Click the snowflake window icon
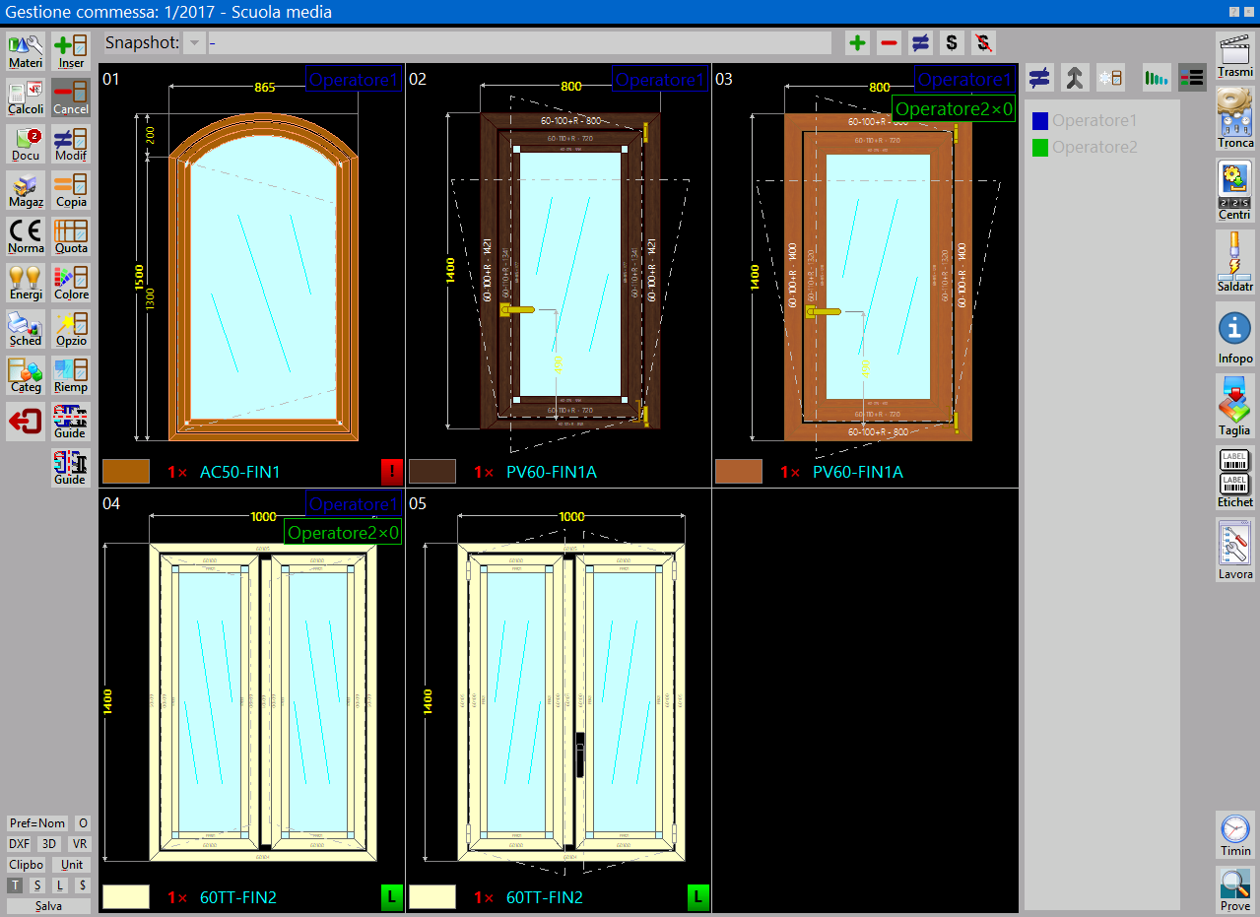This screenshot has height=917, width=1260. 1110,78
